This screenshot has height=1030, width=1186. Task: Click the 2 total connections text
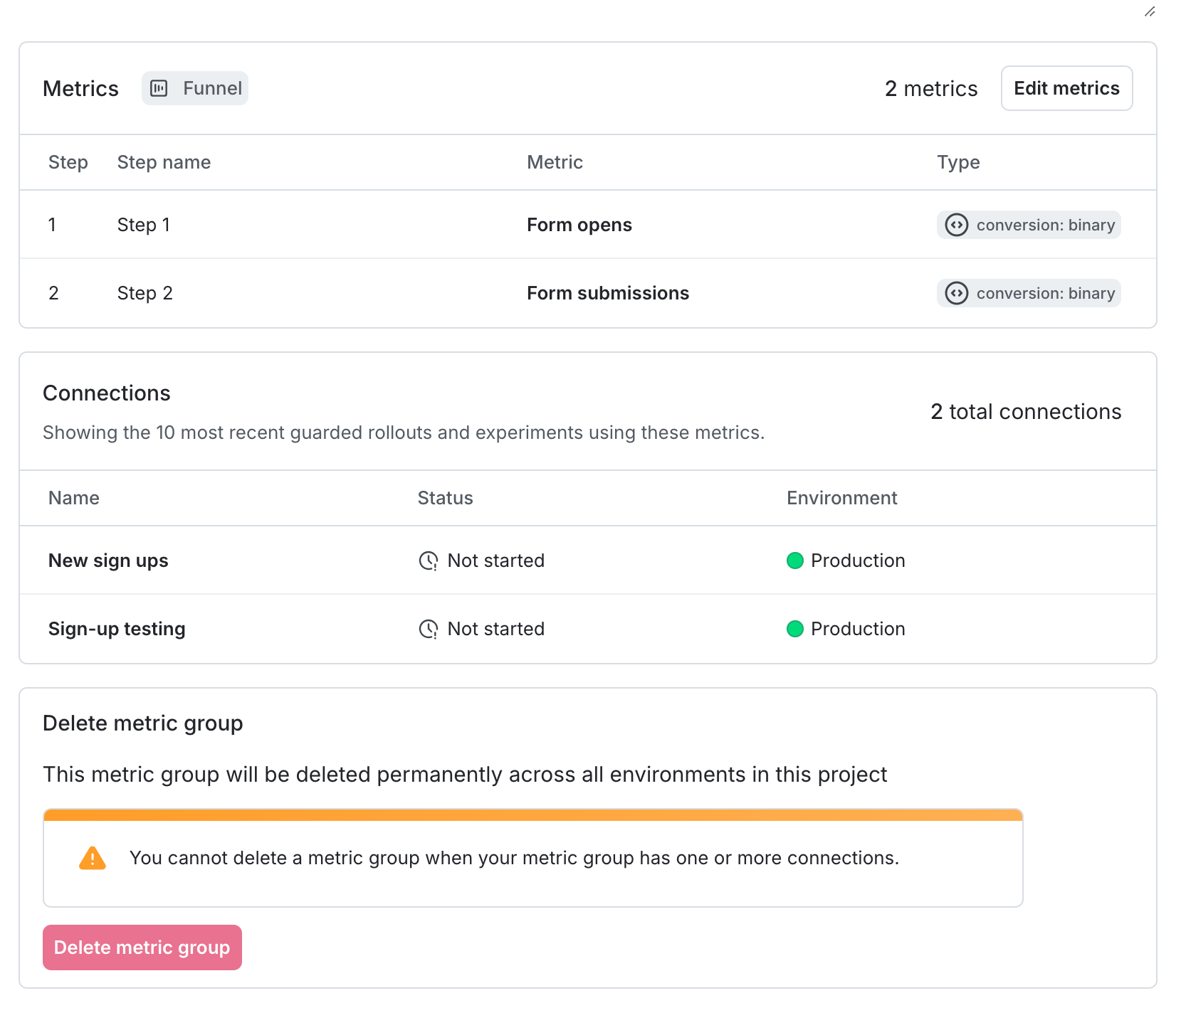(x=1026, y=411)
